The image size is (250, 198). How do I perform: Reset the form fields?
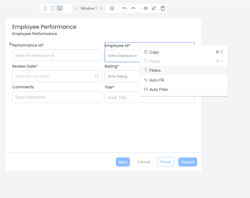(x=165, y=162)
